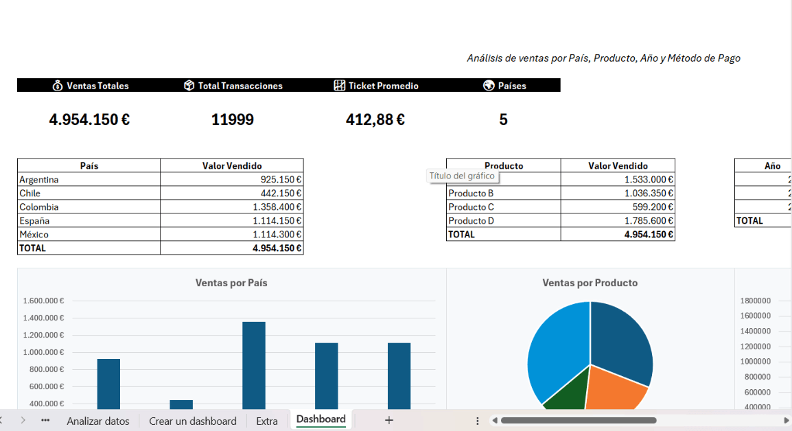Select the Colombia cell
The image size is (792, 431).
tap(89, 207)
